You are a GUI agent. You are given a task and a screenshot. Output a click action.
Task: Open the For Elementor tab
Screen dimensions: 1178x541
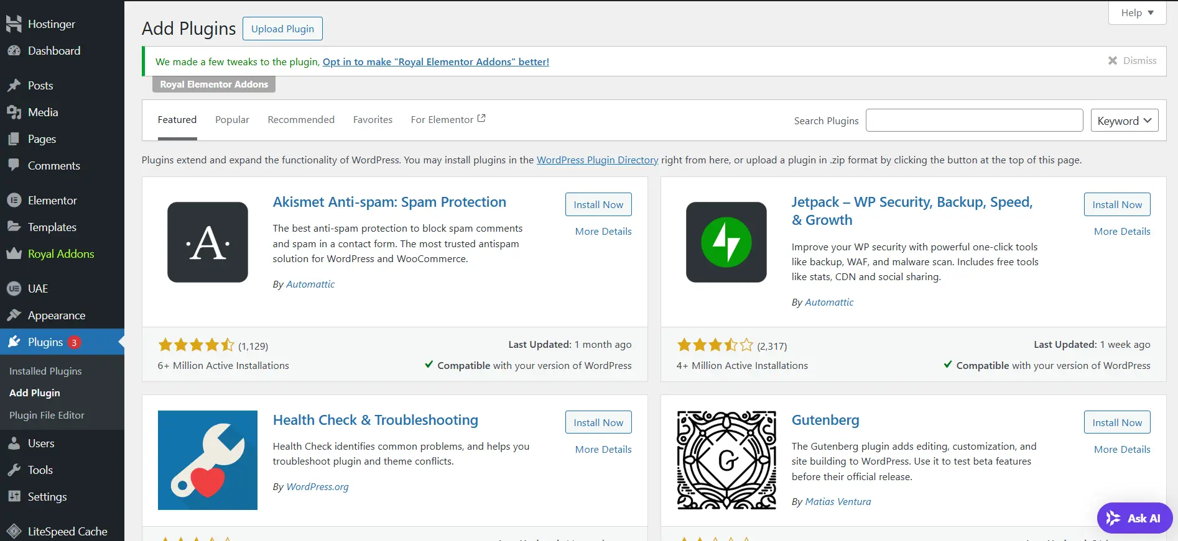coord(448,120)
